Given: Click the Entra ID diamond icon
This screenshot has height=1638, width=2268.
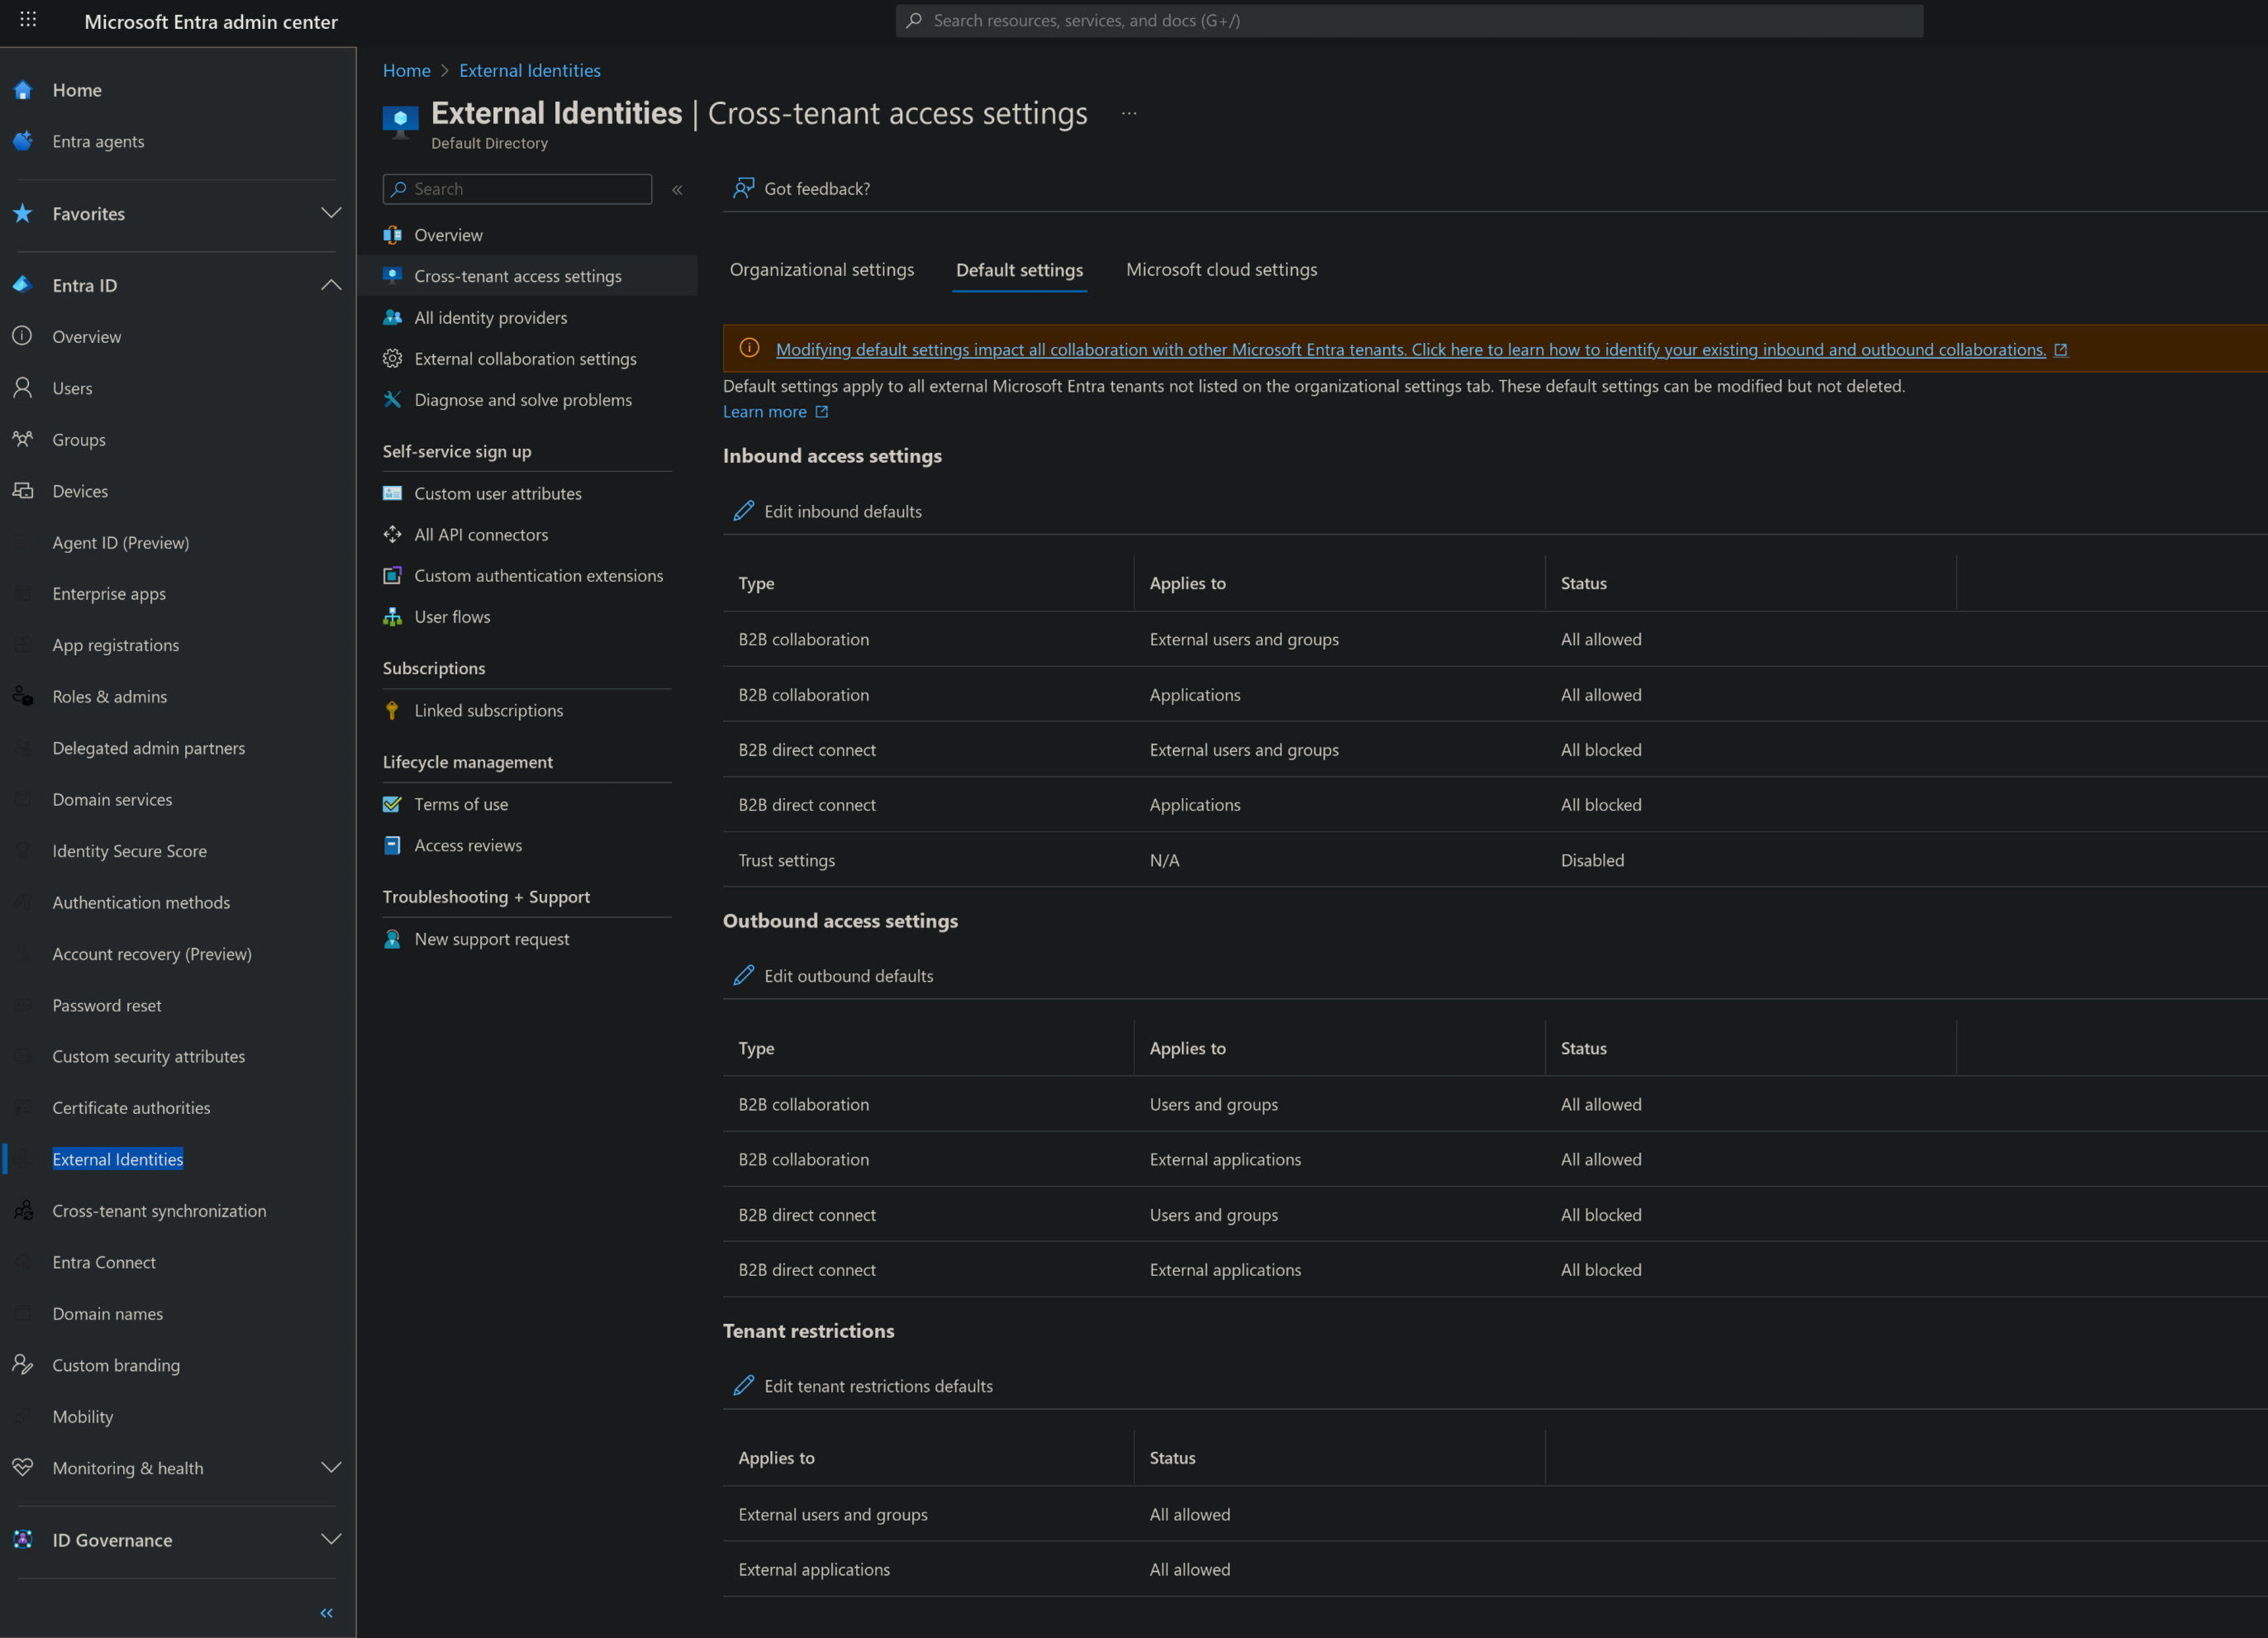Looking at the screenshot, I should pyautogui.click(x=23, y=285).
